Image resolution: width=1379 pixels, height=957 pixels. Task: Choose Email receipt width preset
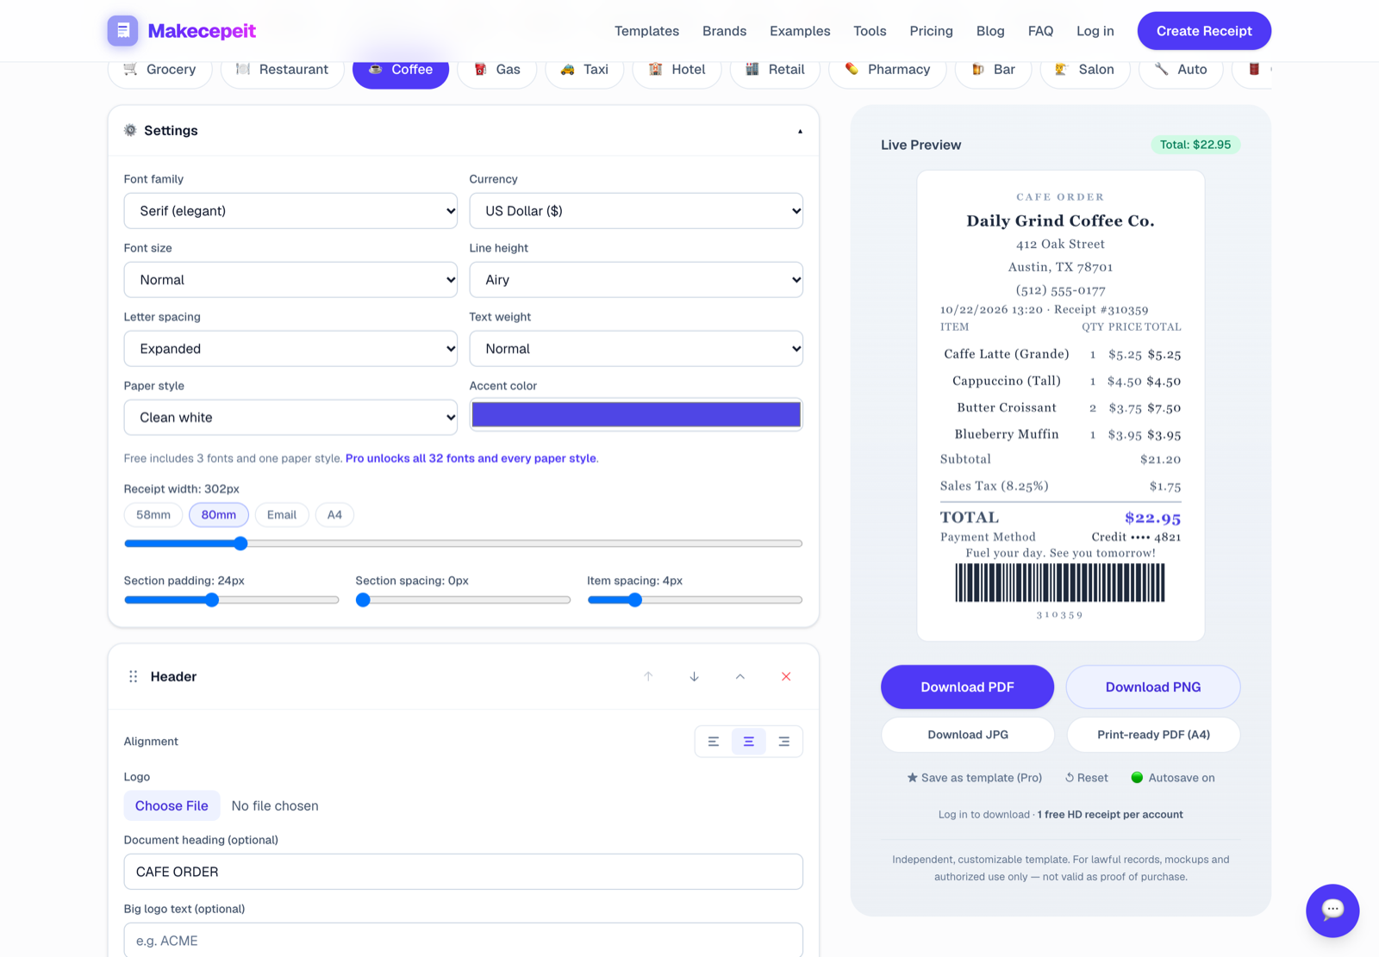coord(282,514)
